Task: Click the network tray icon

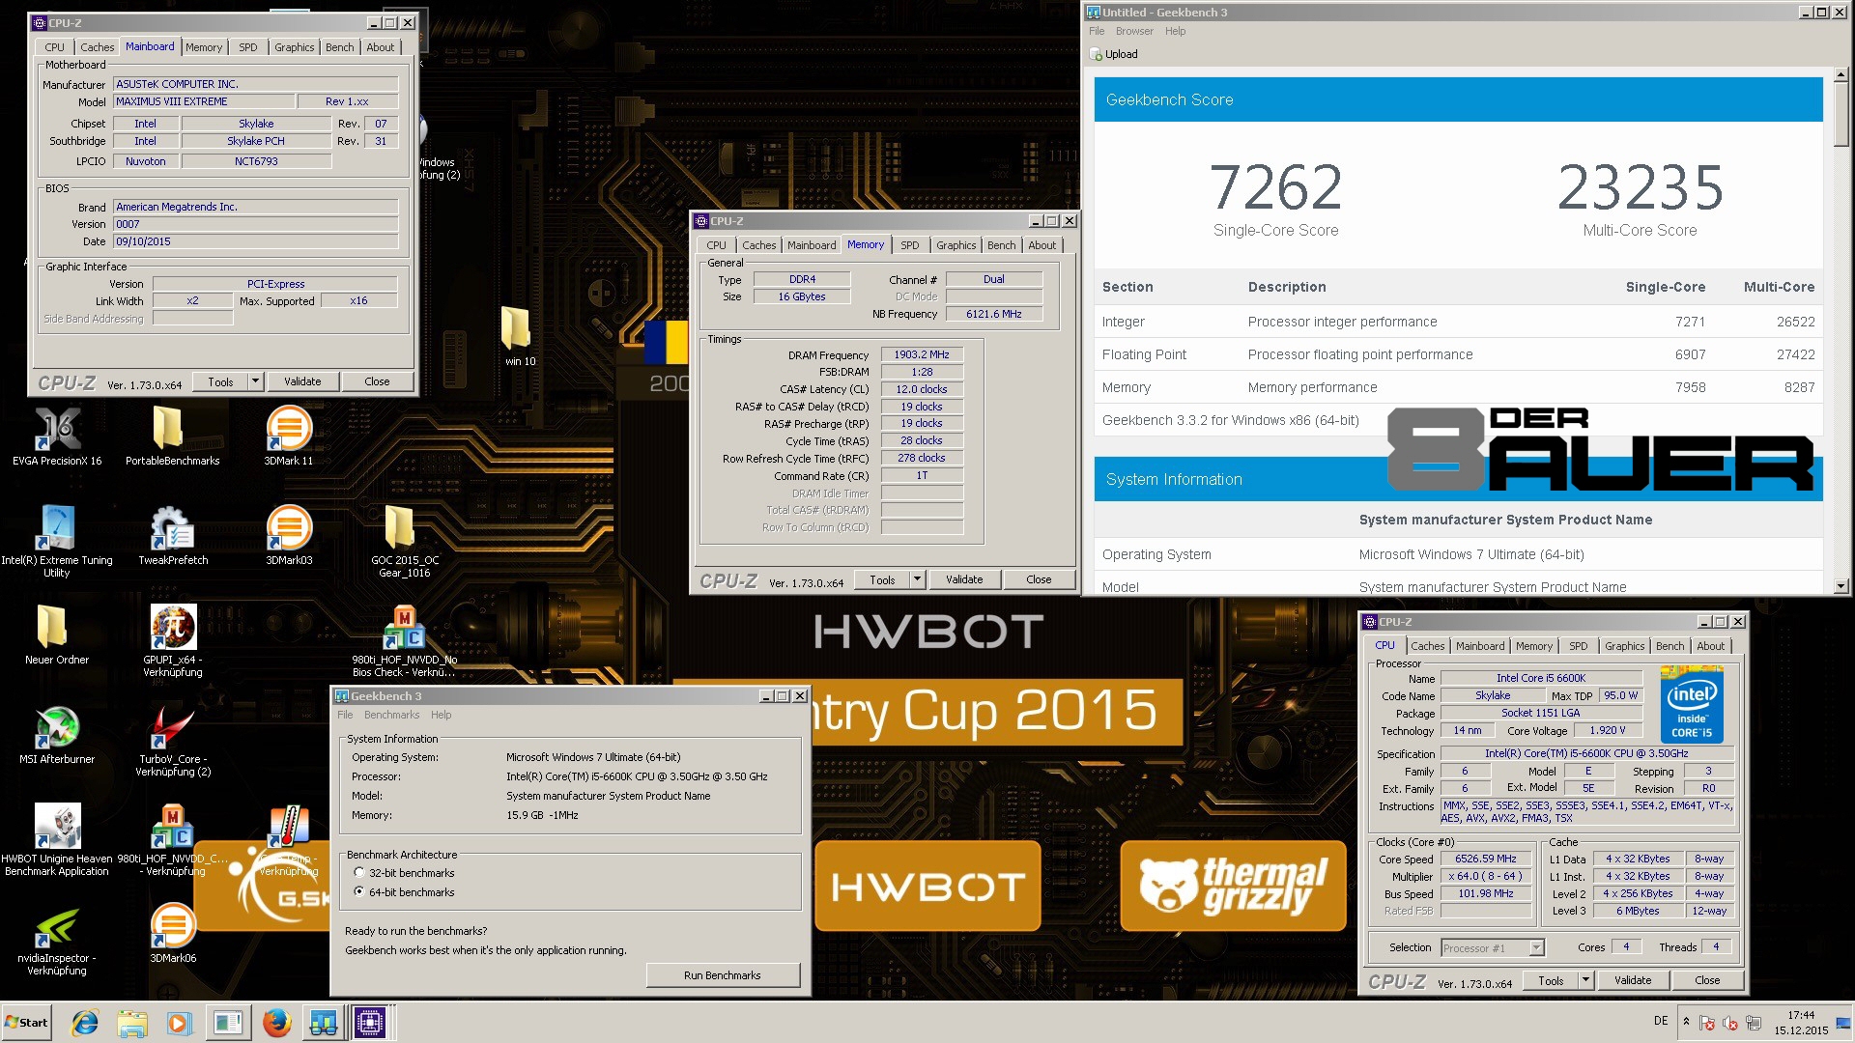Action: [1754, 1023]
